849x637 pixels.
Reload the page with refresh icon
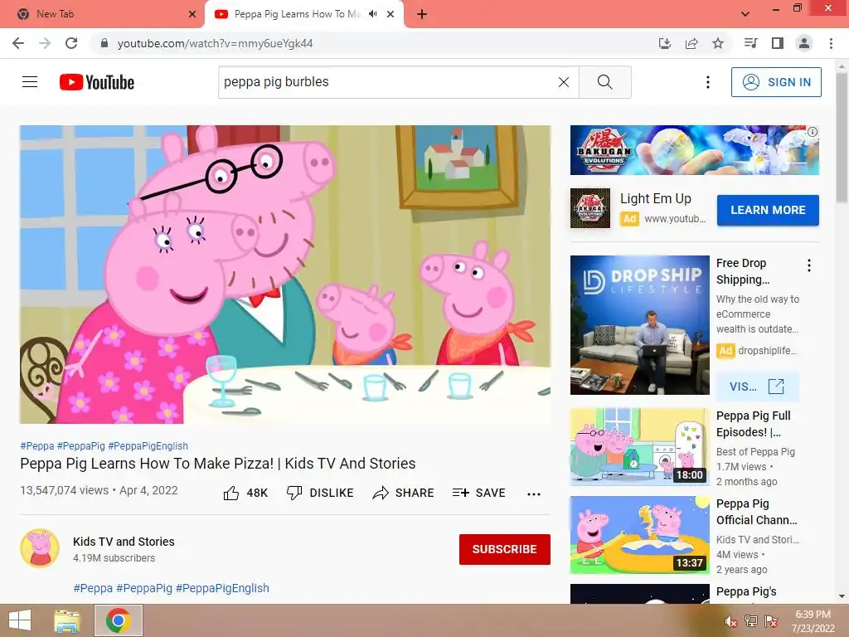[71, 43]
